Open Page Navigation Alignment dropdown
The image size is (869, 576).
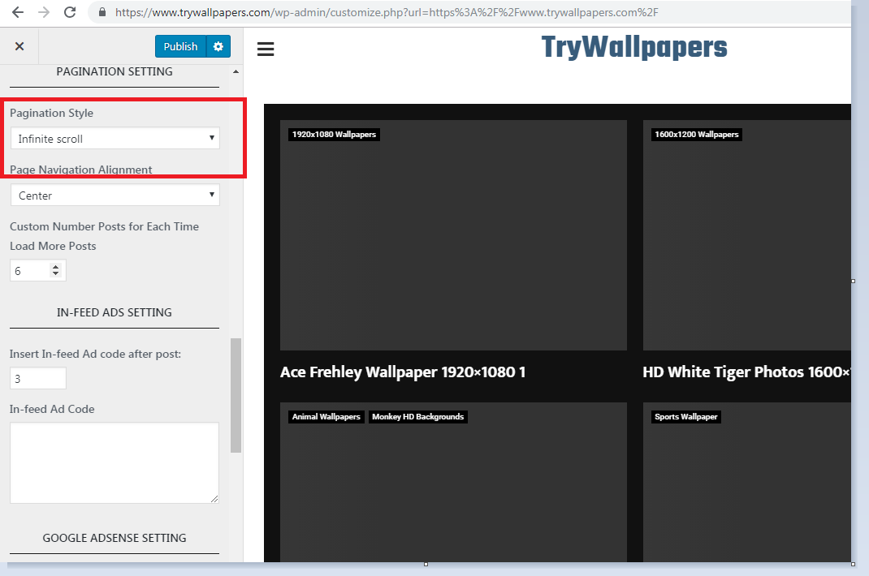point(115,196)
